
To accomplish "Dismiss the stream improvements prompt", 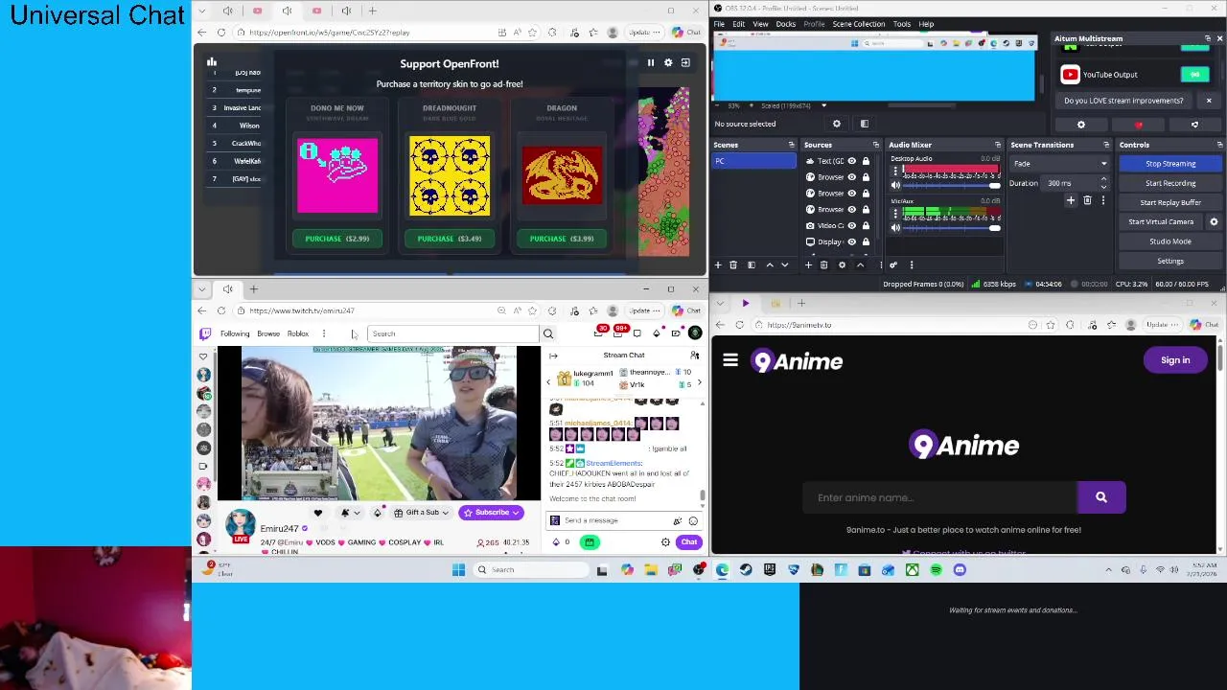I will click(1209, 101).
